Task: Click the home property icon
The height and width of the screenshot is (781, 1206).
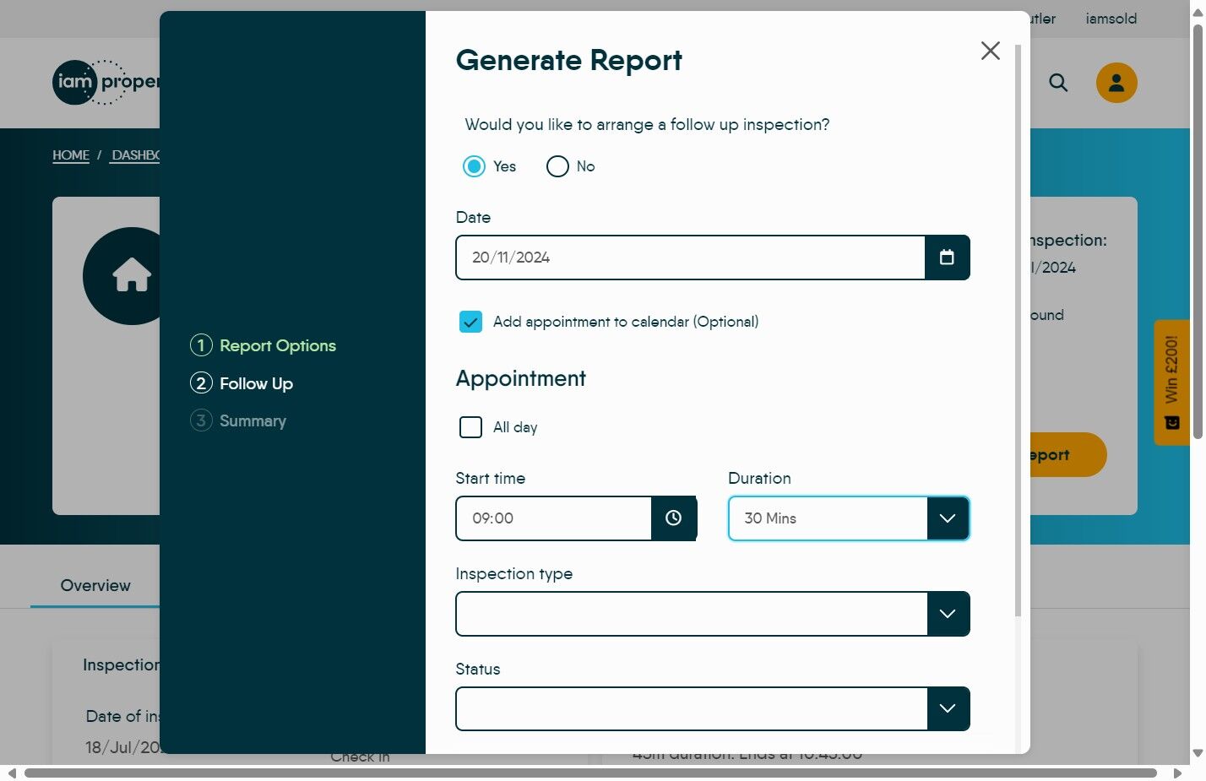Action: point(132,276)
